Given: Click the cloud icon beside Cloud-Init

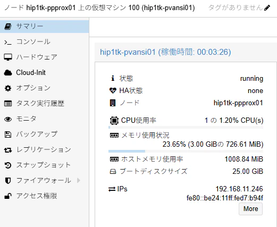Looking at the screenshot, I should [8, 73].
